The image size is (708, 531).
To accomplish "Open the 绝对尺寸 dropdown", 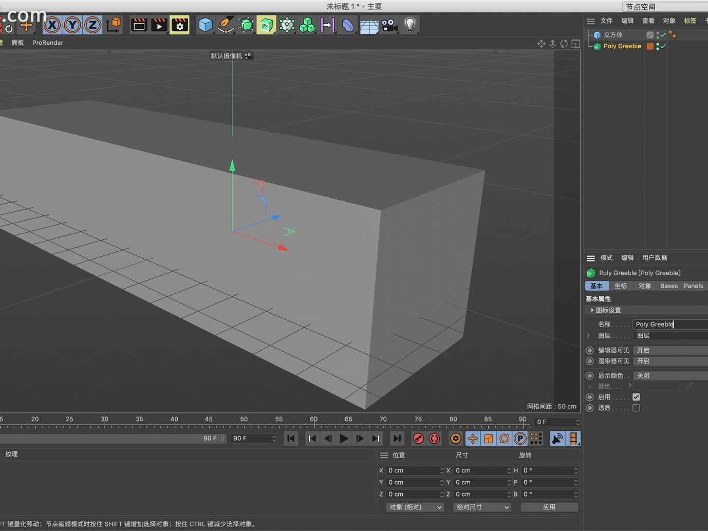I will coord(481,507).
